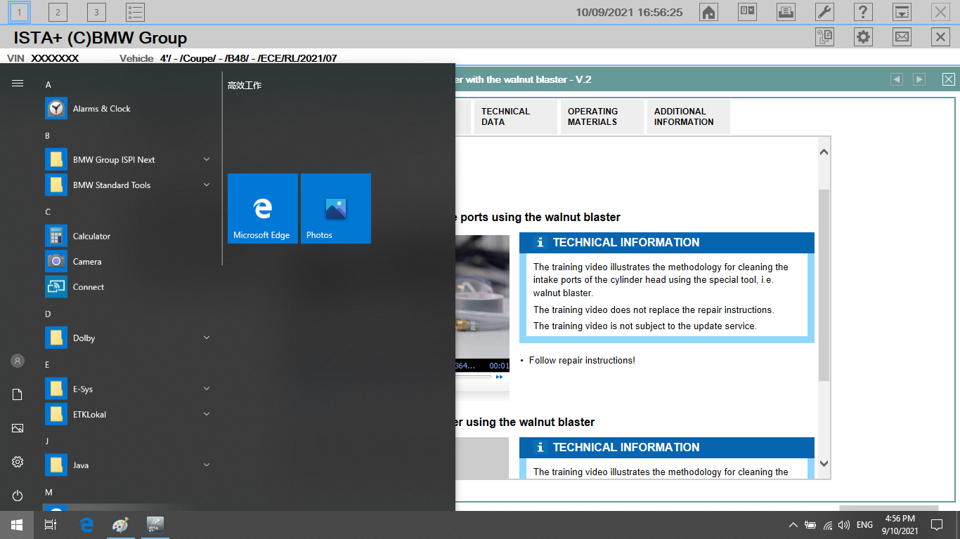Go to next document with right arrow
The image size is (960, 539).
919,79
